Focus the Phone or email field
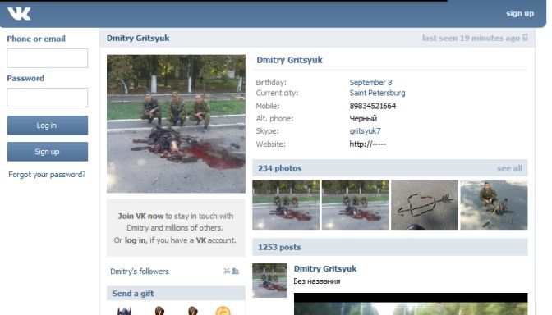The image size is (552, 315). coord(47,58)
